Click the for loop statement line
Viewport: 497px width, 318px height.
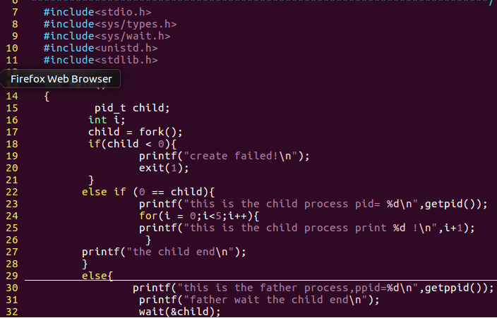click(199, 216)
